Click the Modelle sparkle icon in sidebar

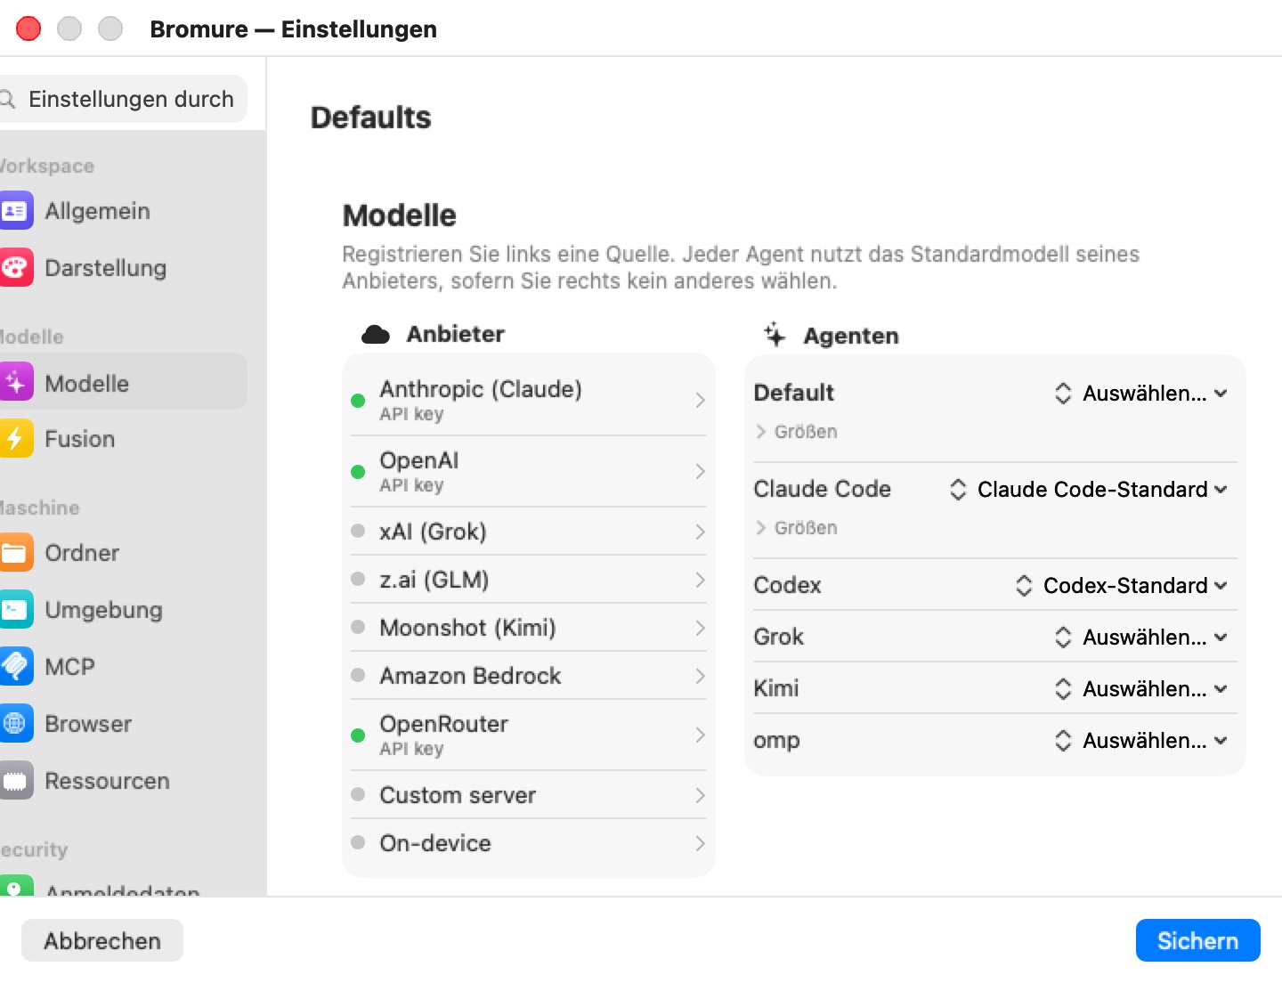15,383
